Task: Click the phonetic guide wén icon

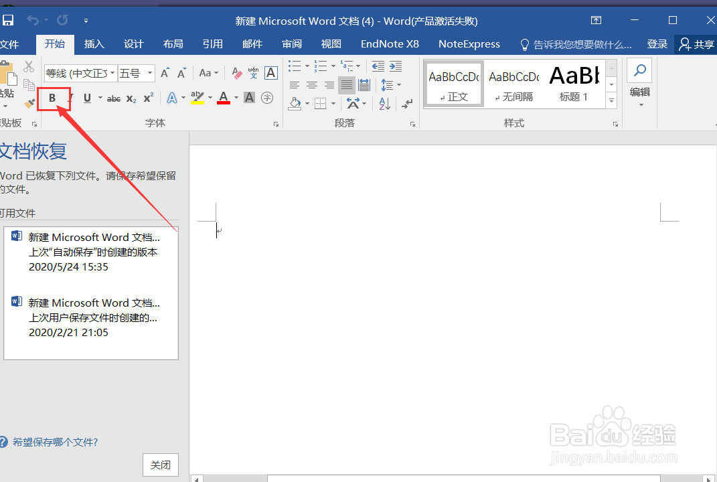Action: point(253,73)
